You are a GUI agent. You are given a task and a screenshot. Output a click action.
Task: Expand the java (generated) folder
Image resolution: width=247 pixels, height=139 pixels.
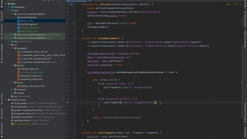[x=8, y=41]
